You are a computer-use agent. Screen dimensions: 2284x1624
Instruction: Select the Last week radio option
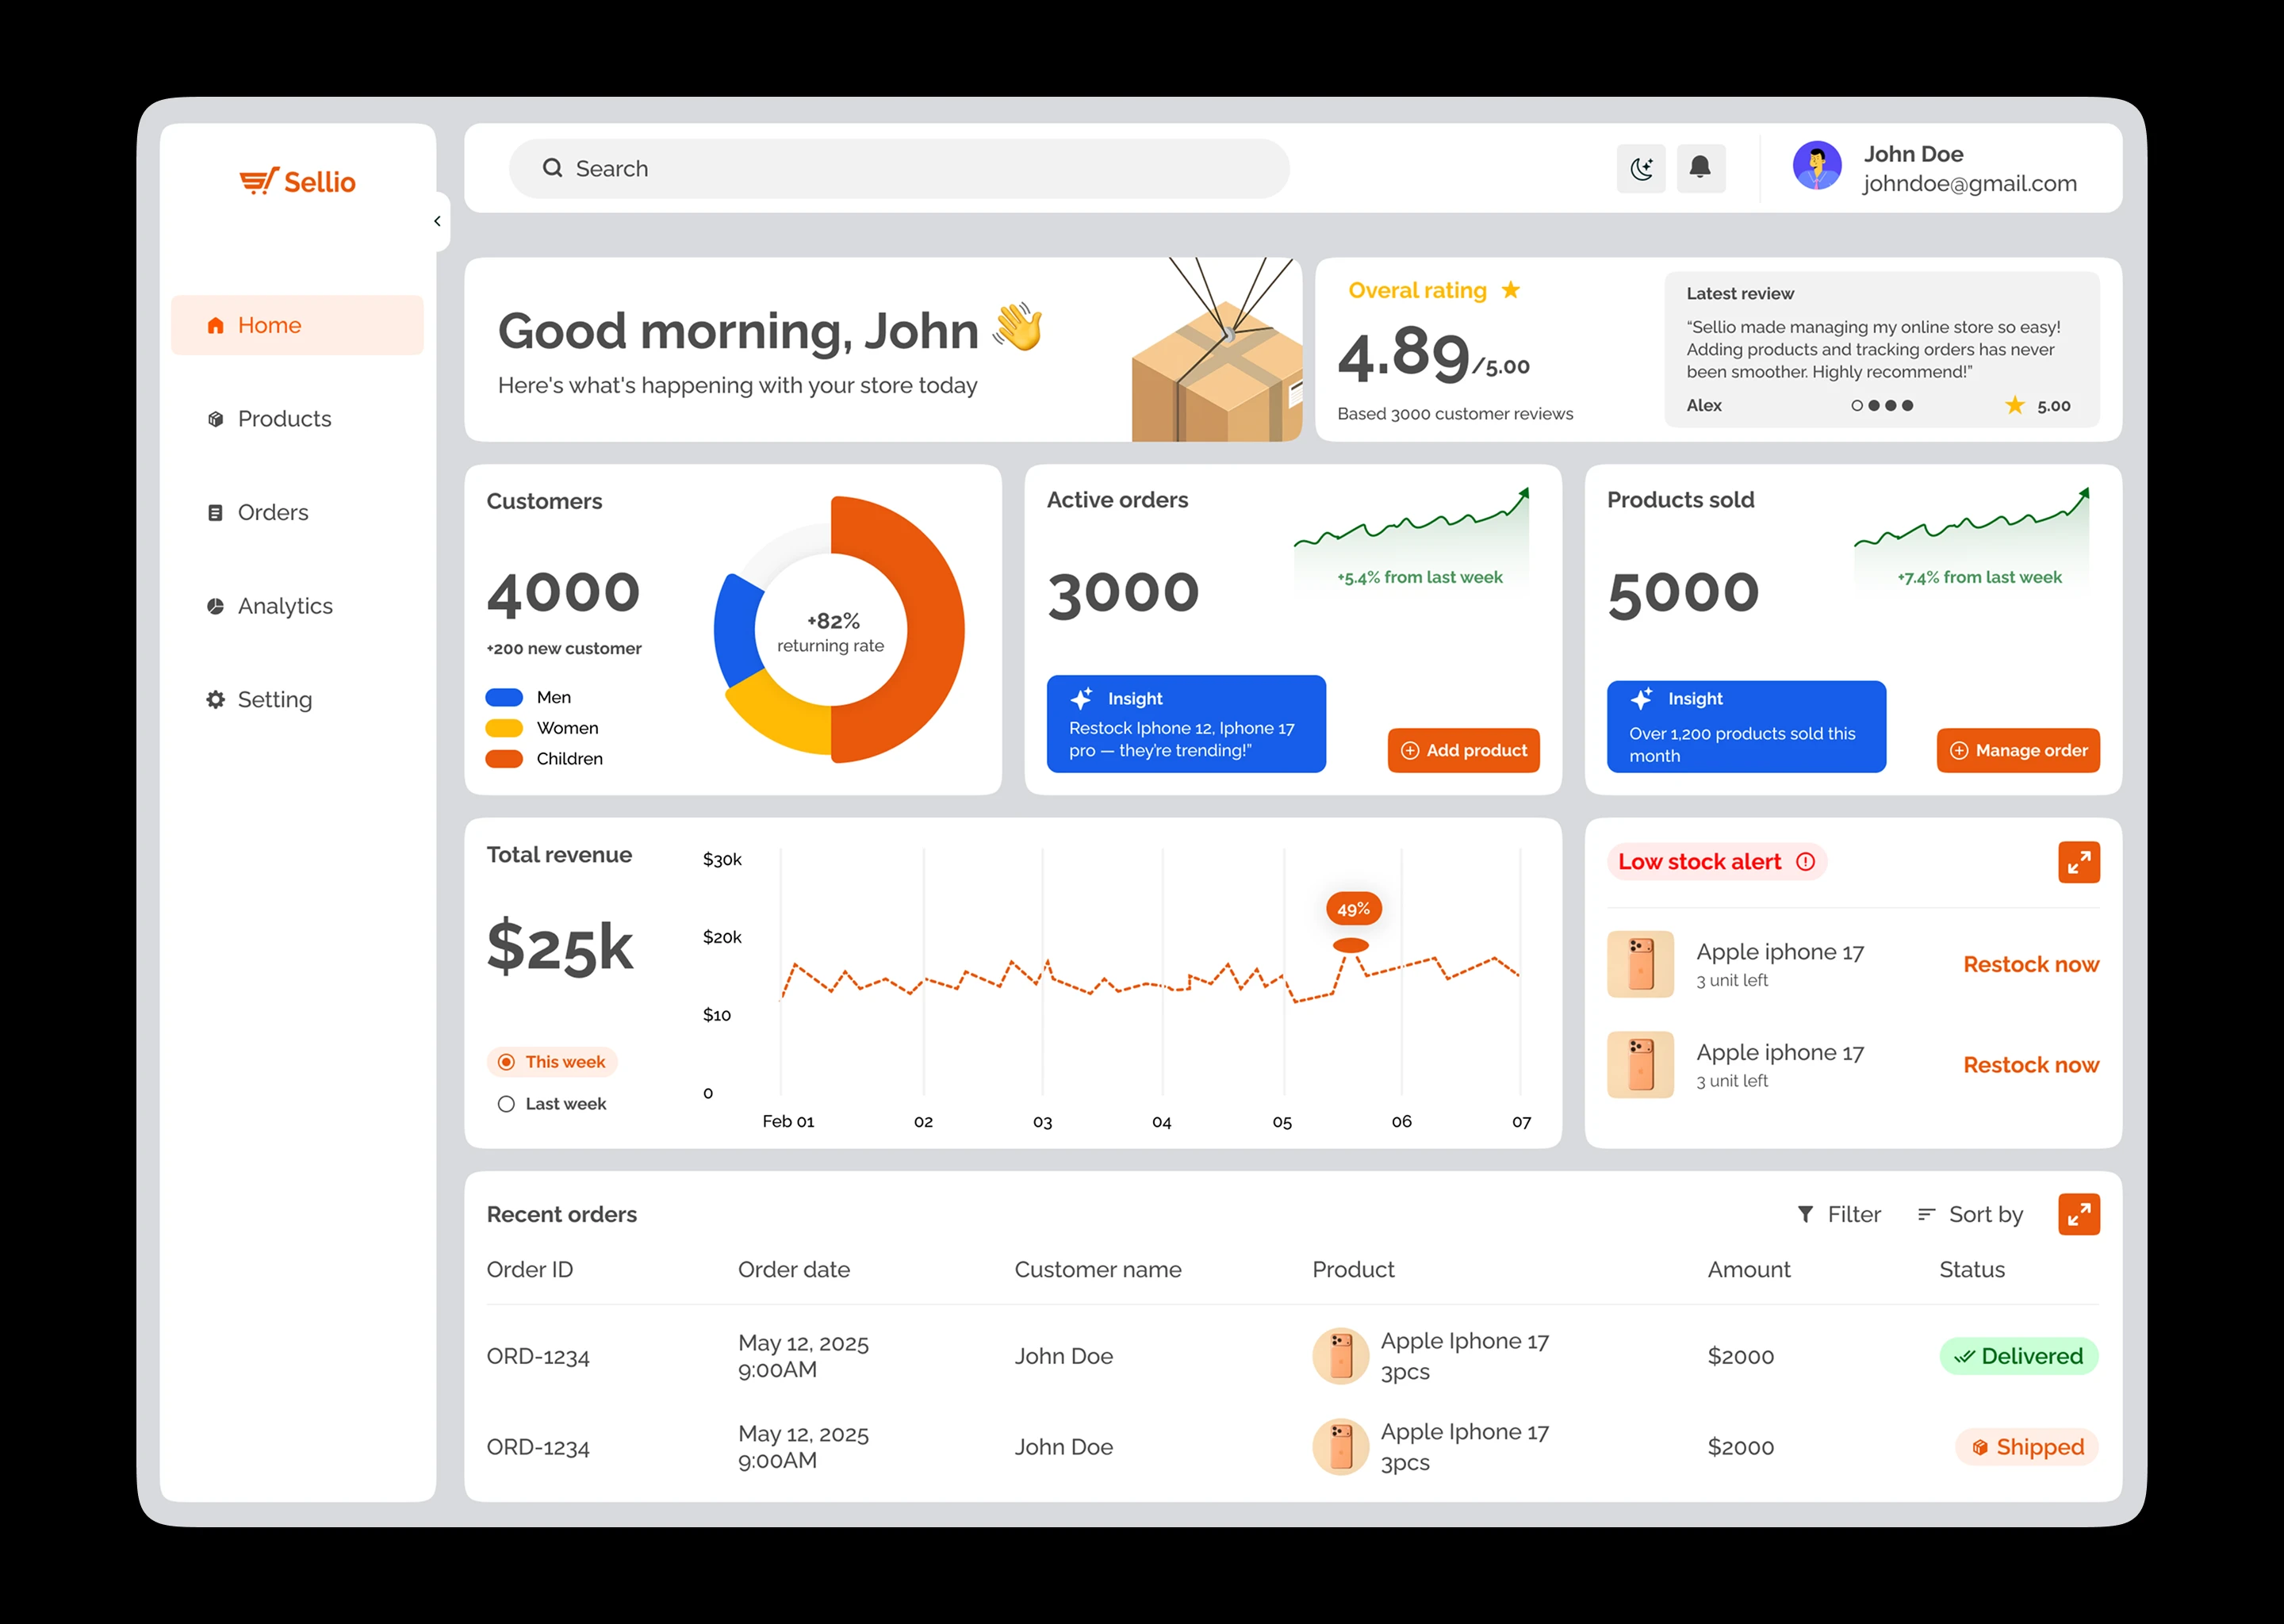pos(507,1104)
